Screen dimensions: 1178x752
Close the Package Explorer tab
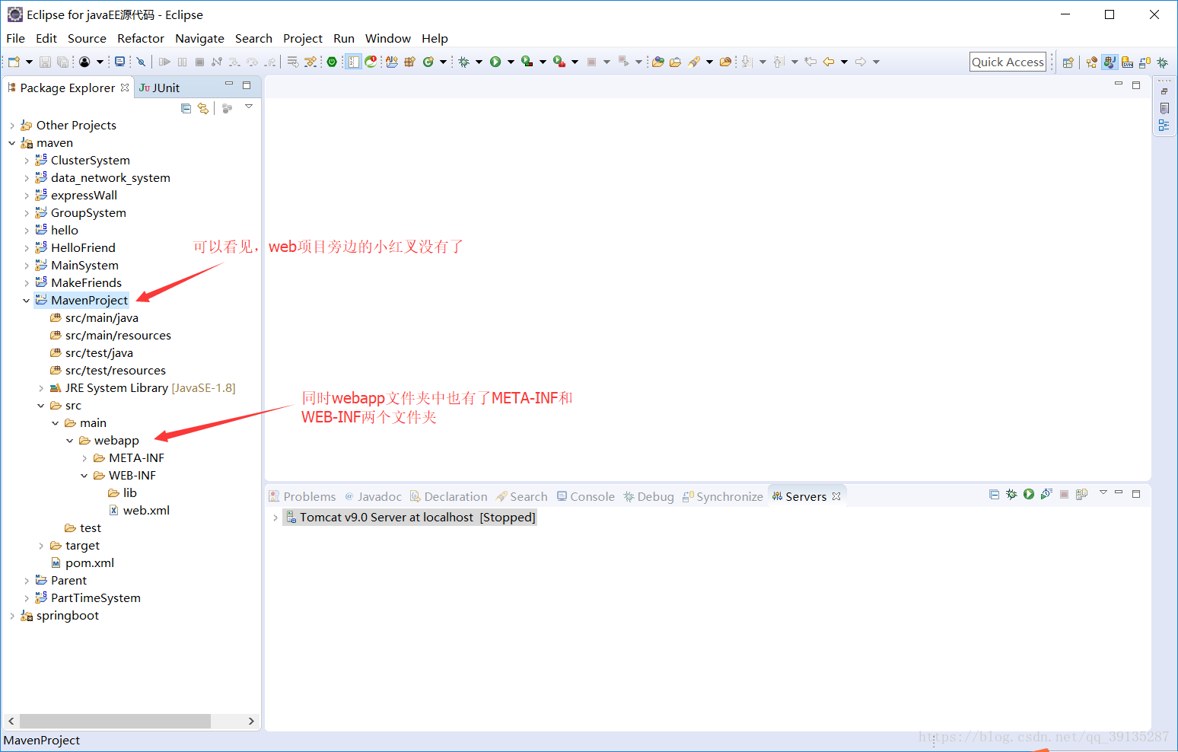[125, 88]
